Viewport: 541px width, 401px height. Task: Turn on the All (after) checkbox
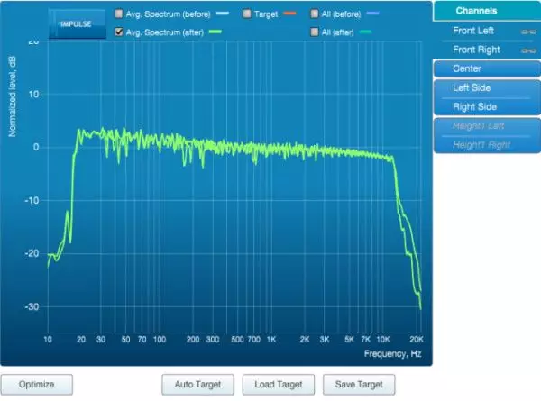pyautogui.click(x=314, y=32)
